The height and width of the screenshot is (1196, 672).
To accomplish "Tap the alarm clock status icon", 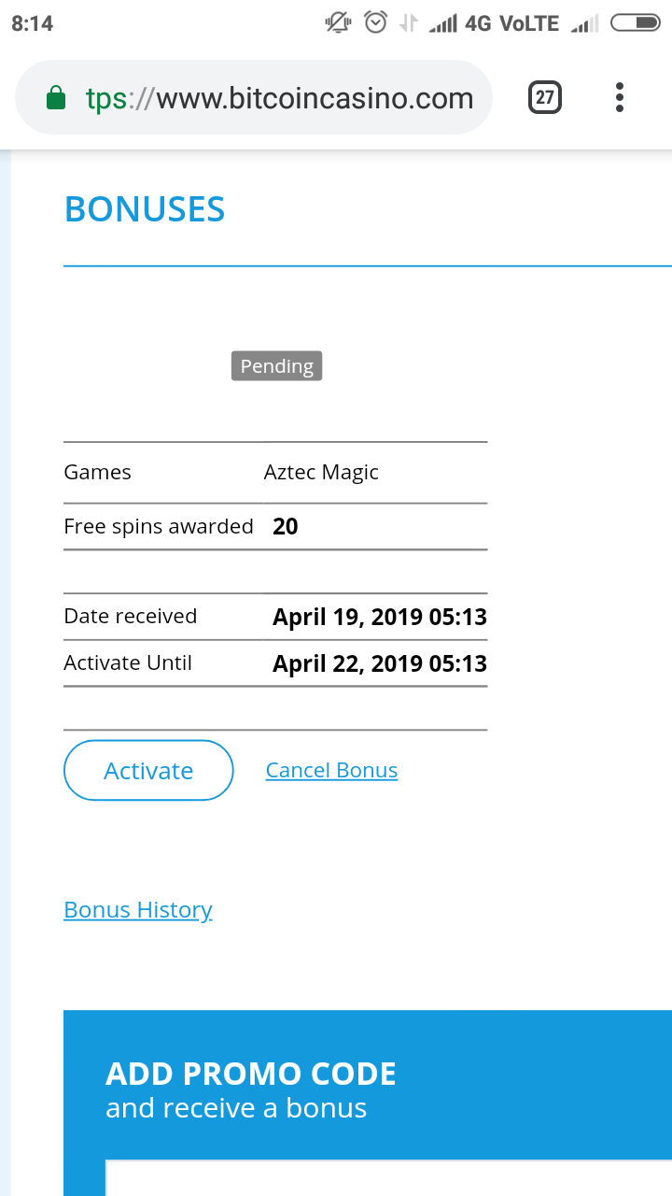I will 375,23.
